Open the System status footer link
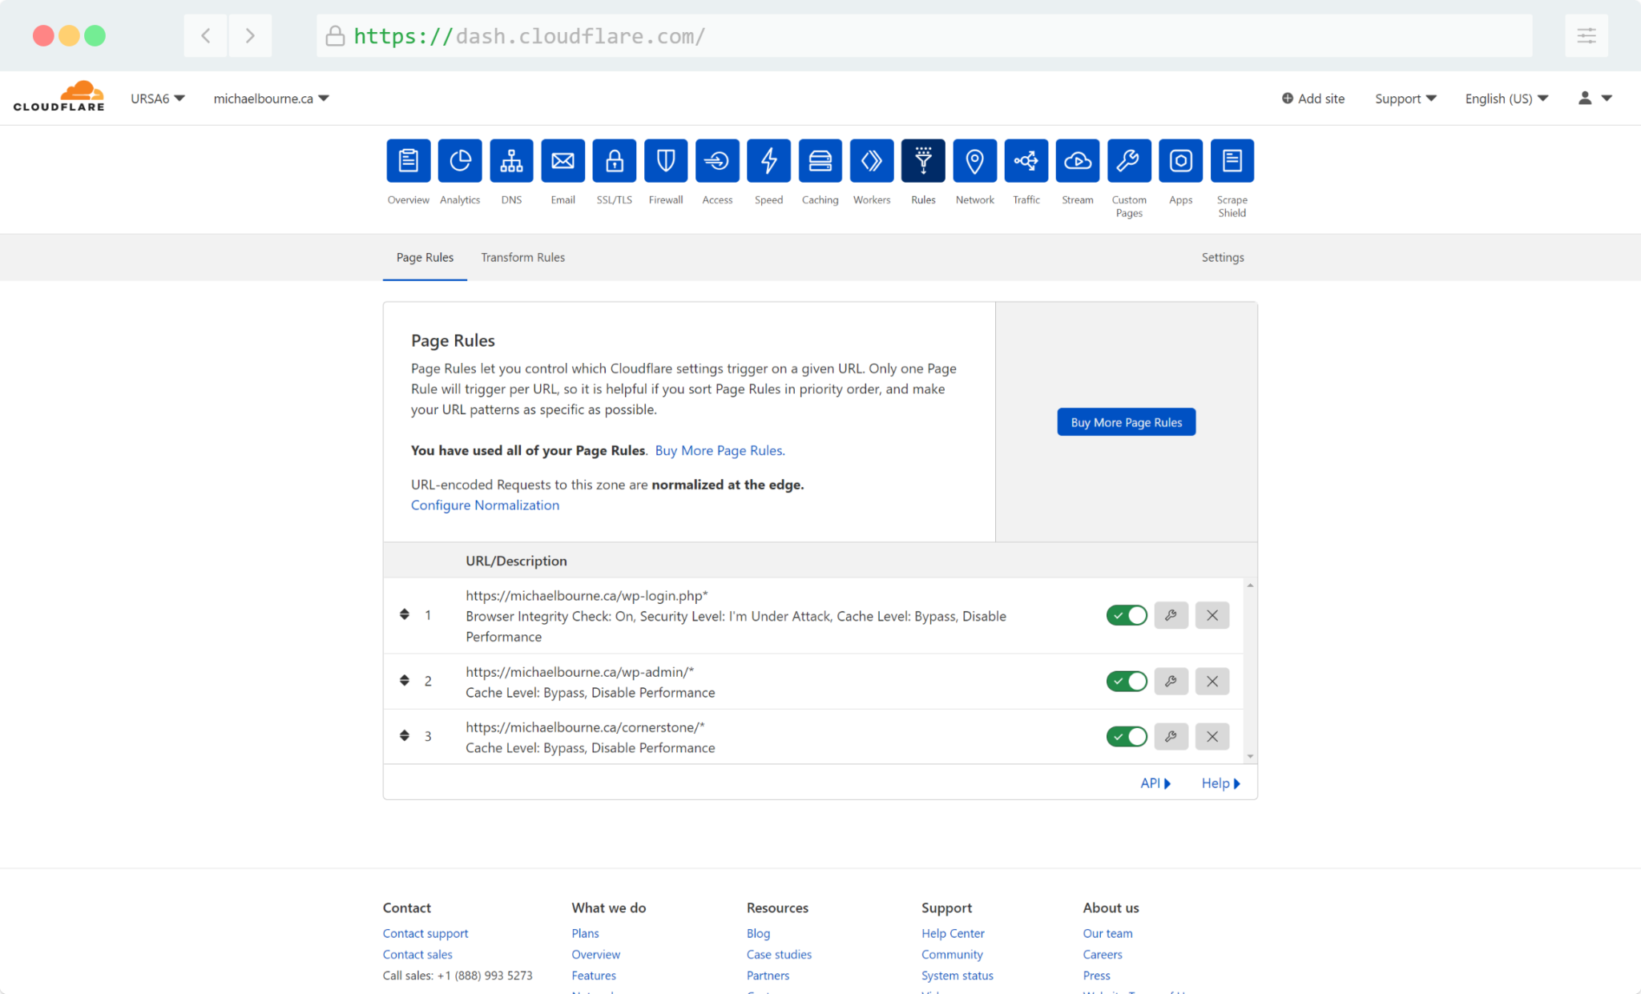 tap(958, 975)
